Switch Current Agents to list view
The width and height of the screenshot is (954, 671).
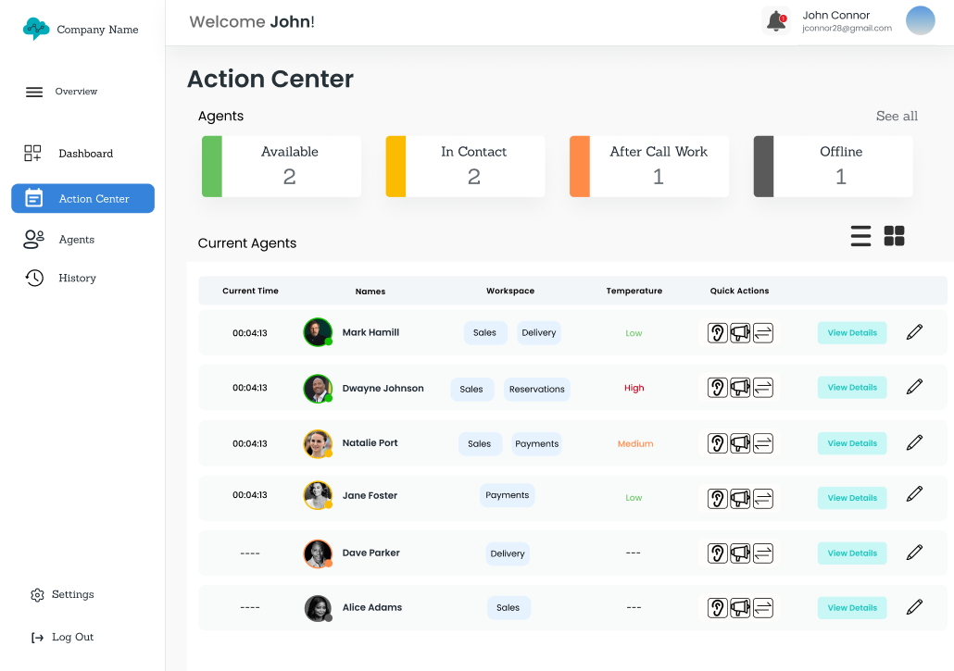click(860, 236)
